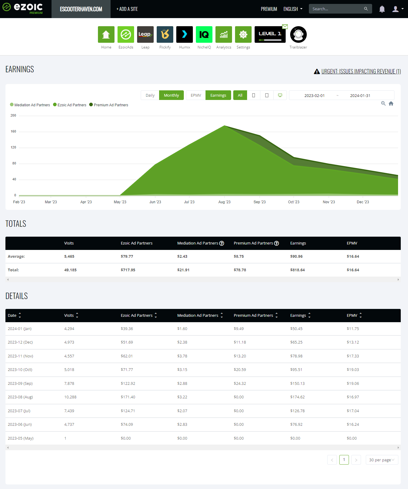The height and width of the screenshot is (489, 408).
Task: Toggle Premium Ad Partners legend series
Action: click(109, 105)
